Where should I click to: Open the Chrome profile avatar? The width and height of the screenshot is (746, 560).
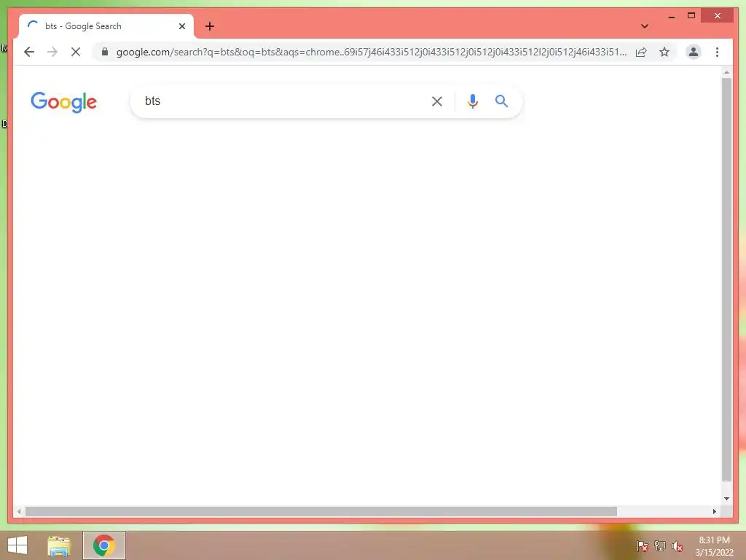pos(694,52)
